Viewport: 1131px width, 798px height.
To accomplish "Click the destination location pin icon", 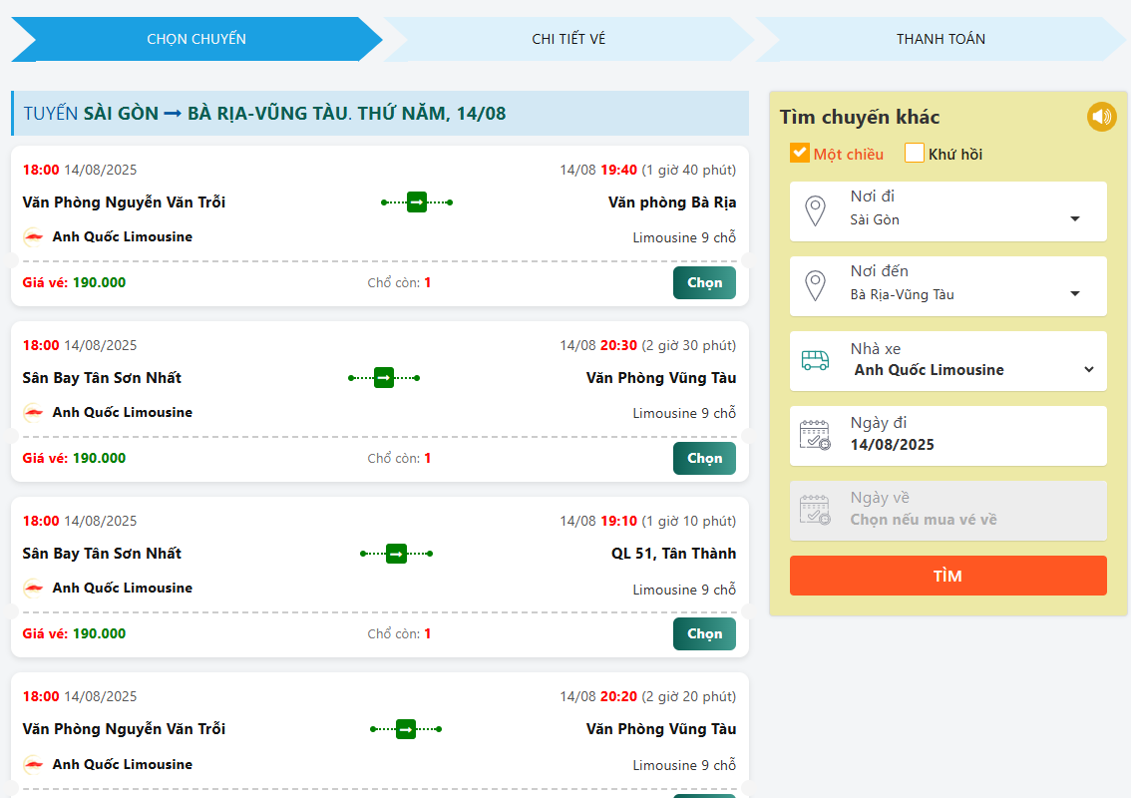I will (x=815, y=286).
